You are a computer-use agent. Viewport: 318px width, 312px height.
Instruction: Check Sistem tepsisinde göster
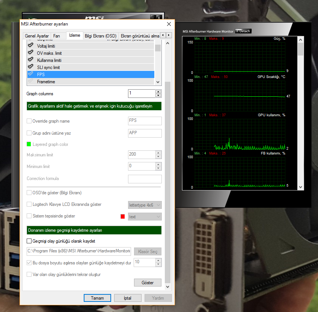coord(29,216)
